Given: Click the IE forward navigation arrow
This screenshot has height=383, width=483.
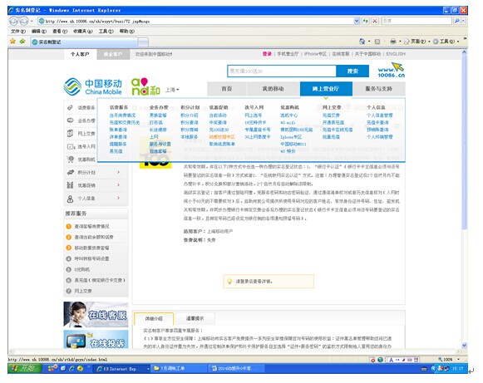Looking at the screenshot, I should tap(24, 21).
